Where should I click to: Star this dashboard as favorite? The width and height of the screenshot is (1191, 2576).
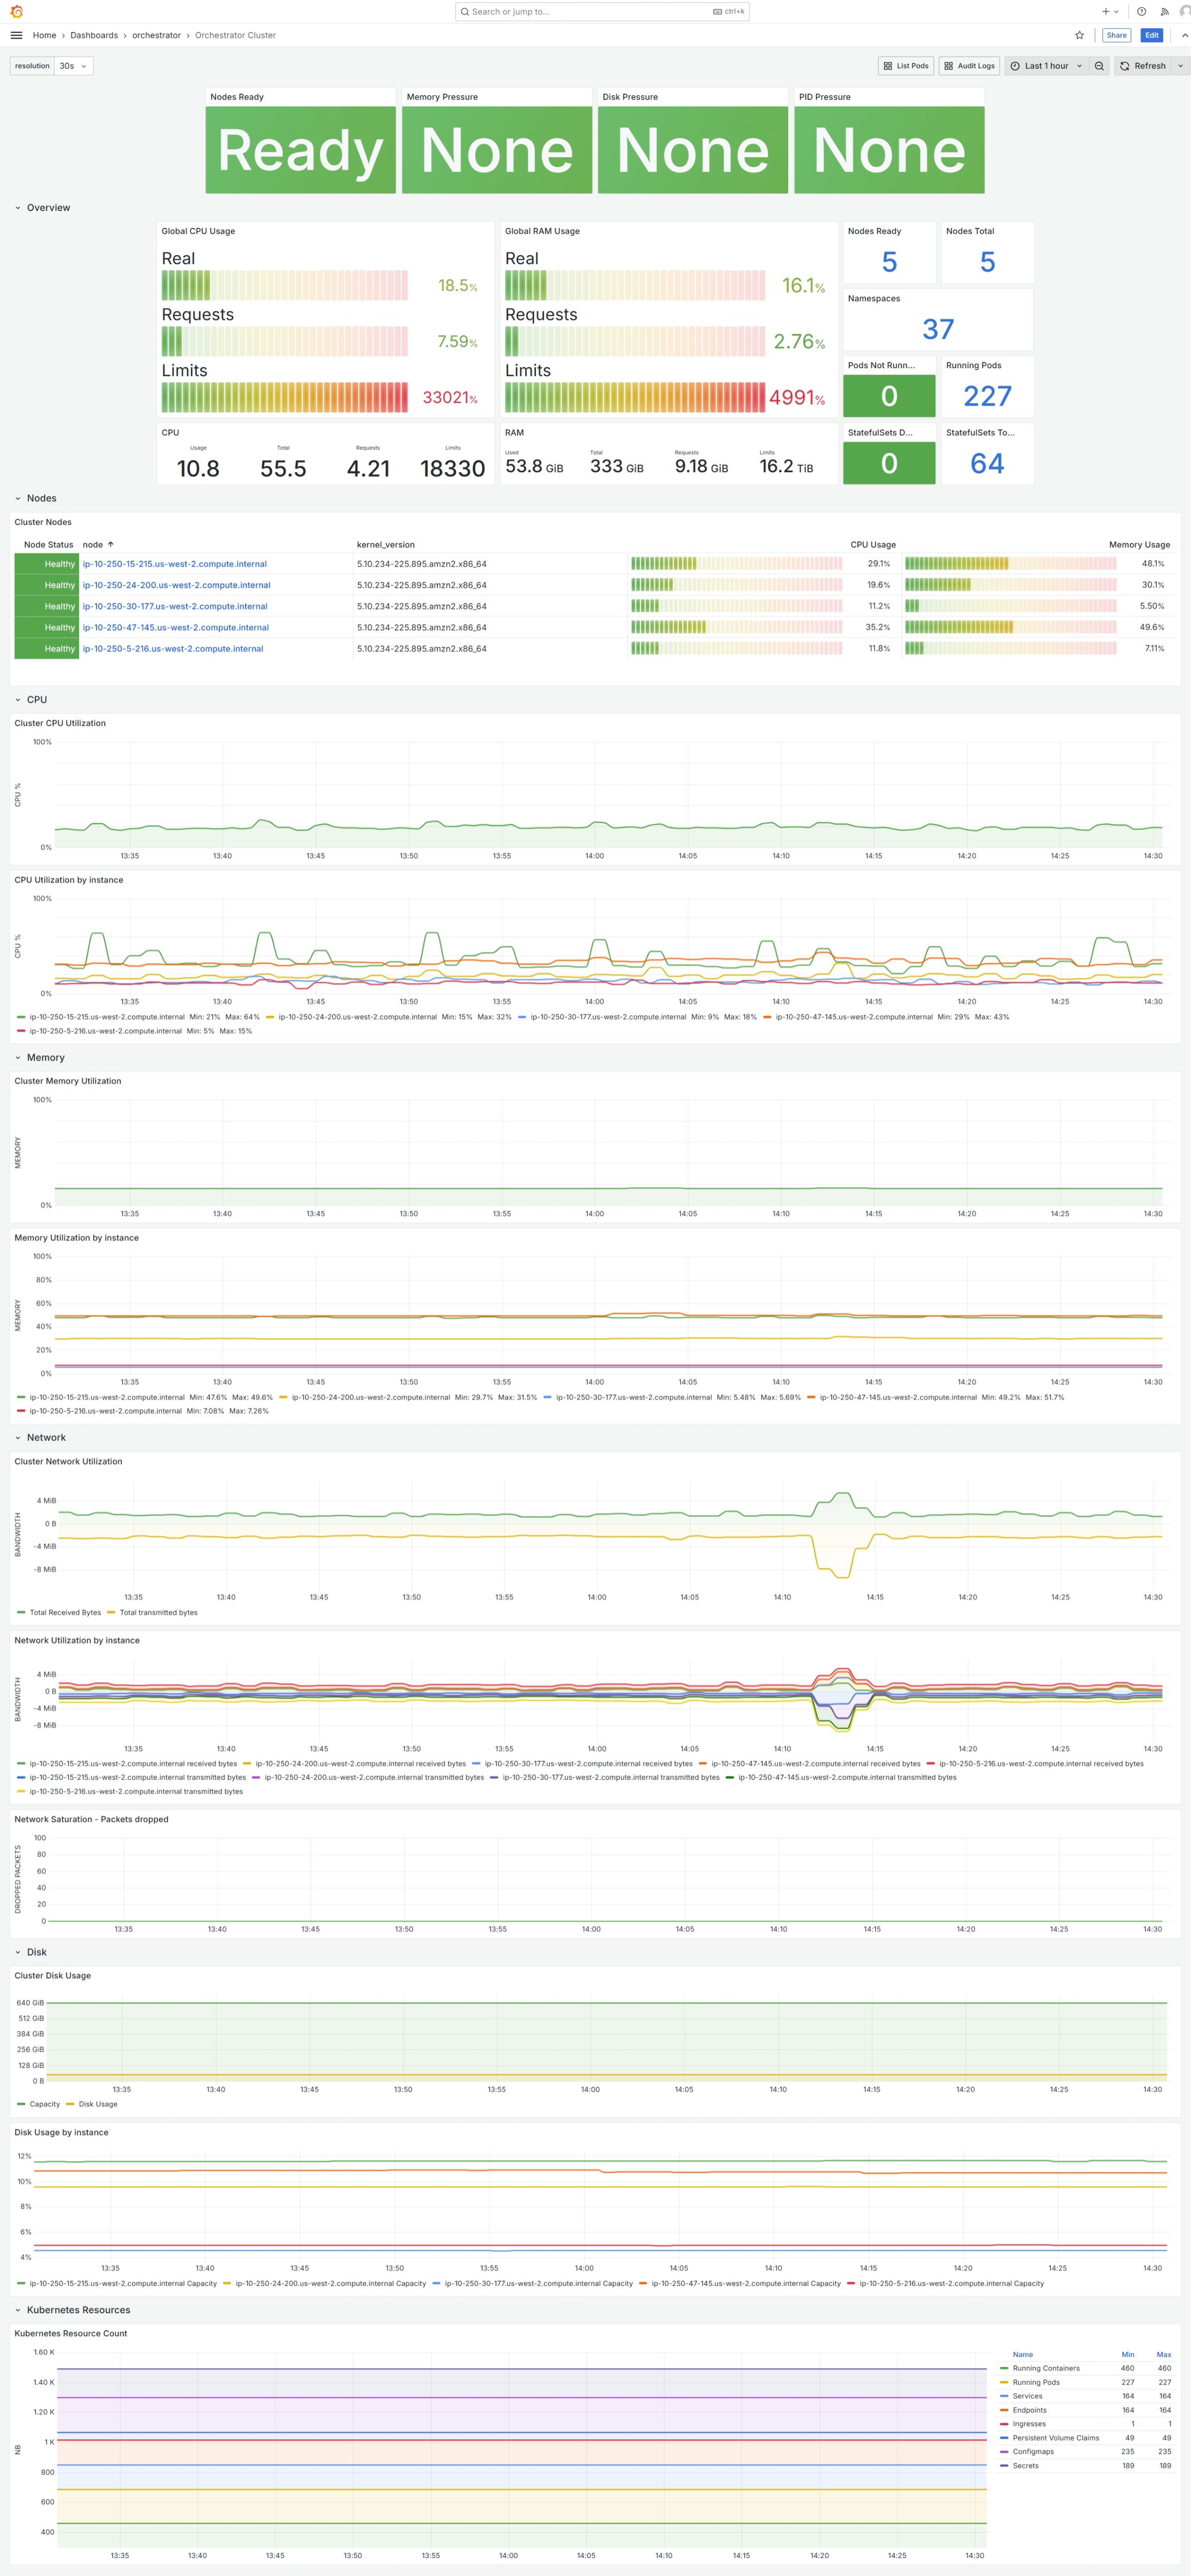[1079, 35]
